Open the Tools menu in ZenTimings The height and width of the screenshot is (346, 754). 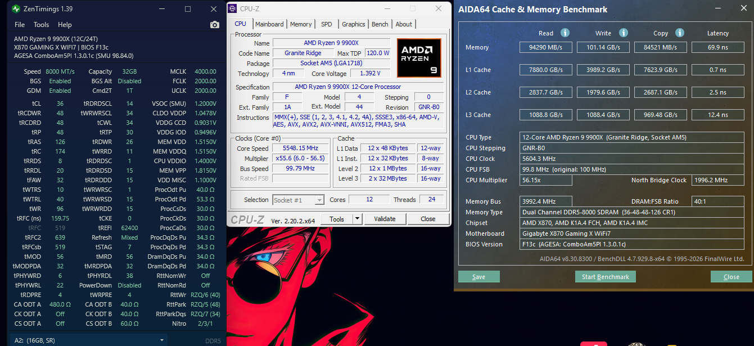41,25
